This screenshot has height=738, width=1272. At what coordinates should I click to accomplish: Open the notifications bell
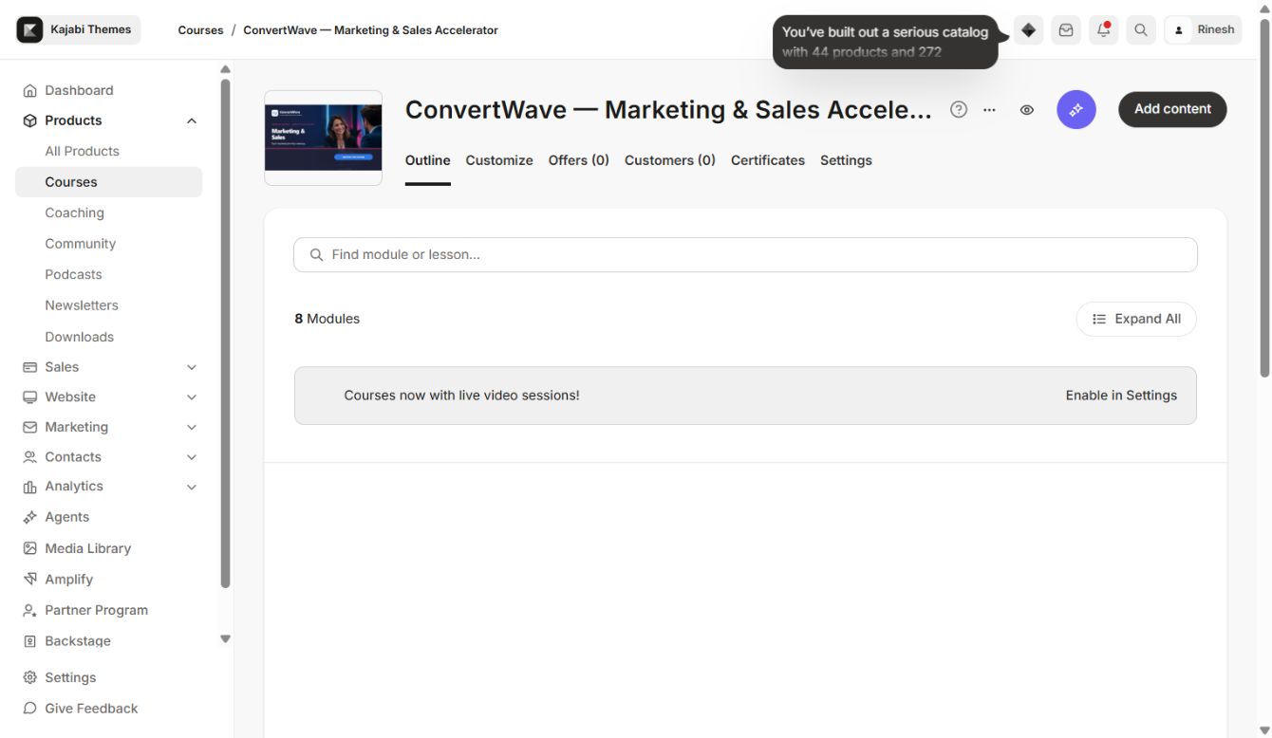(x=1103, y=30)
